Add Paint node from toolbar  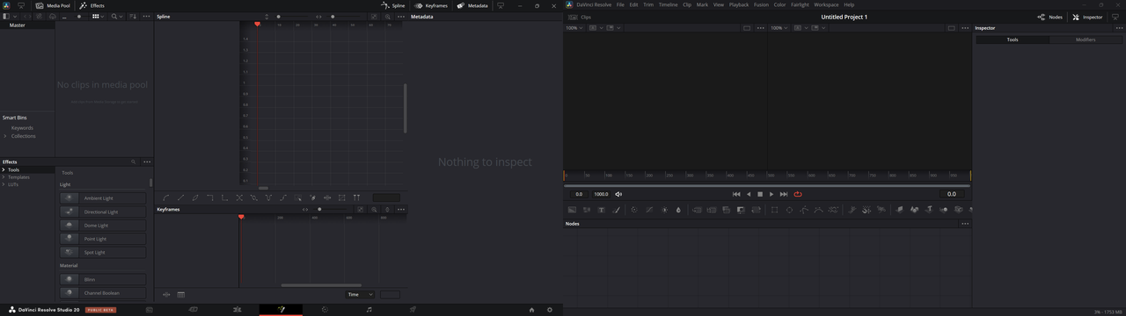coord(616,210)
